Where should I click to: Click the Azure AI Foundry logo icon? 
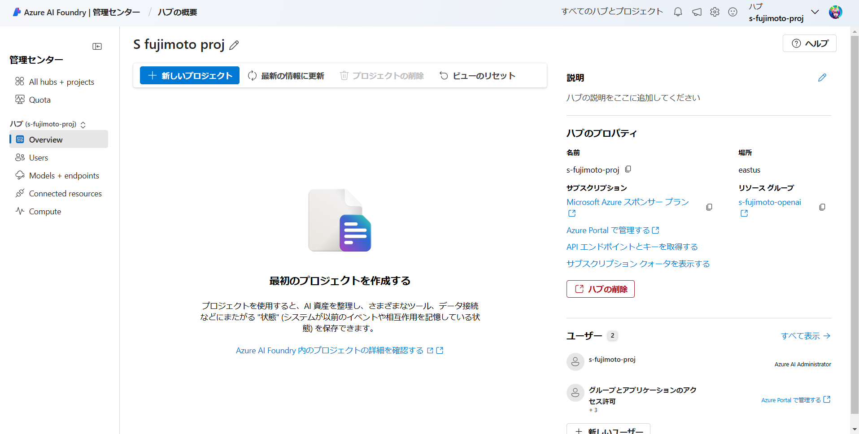pyautogui.click(x=17, y=12)
